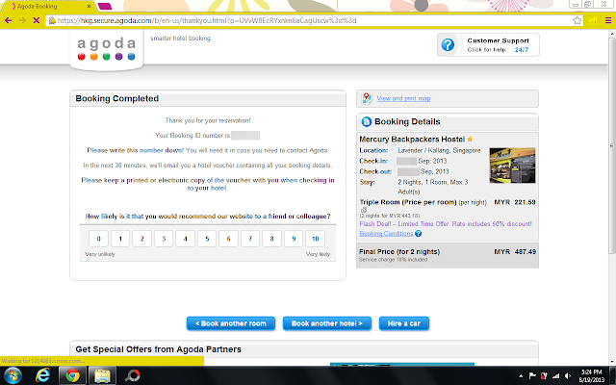Click the Book another room button
Image resolution: width=616 pixels, height=385 pixels.
(231, 323)
